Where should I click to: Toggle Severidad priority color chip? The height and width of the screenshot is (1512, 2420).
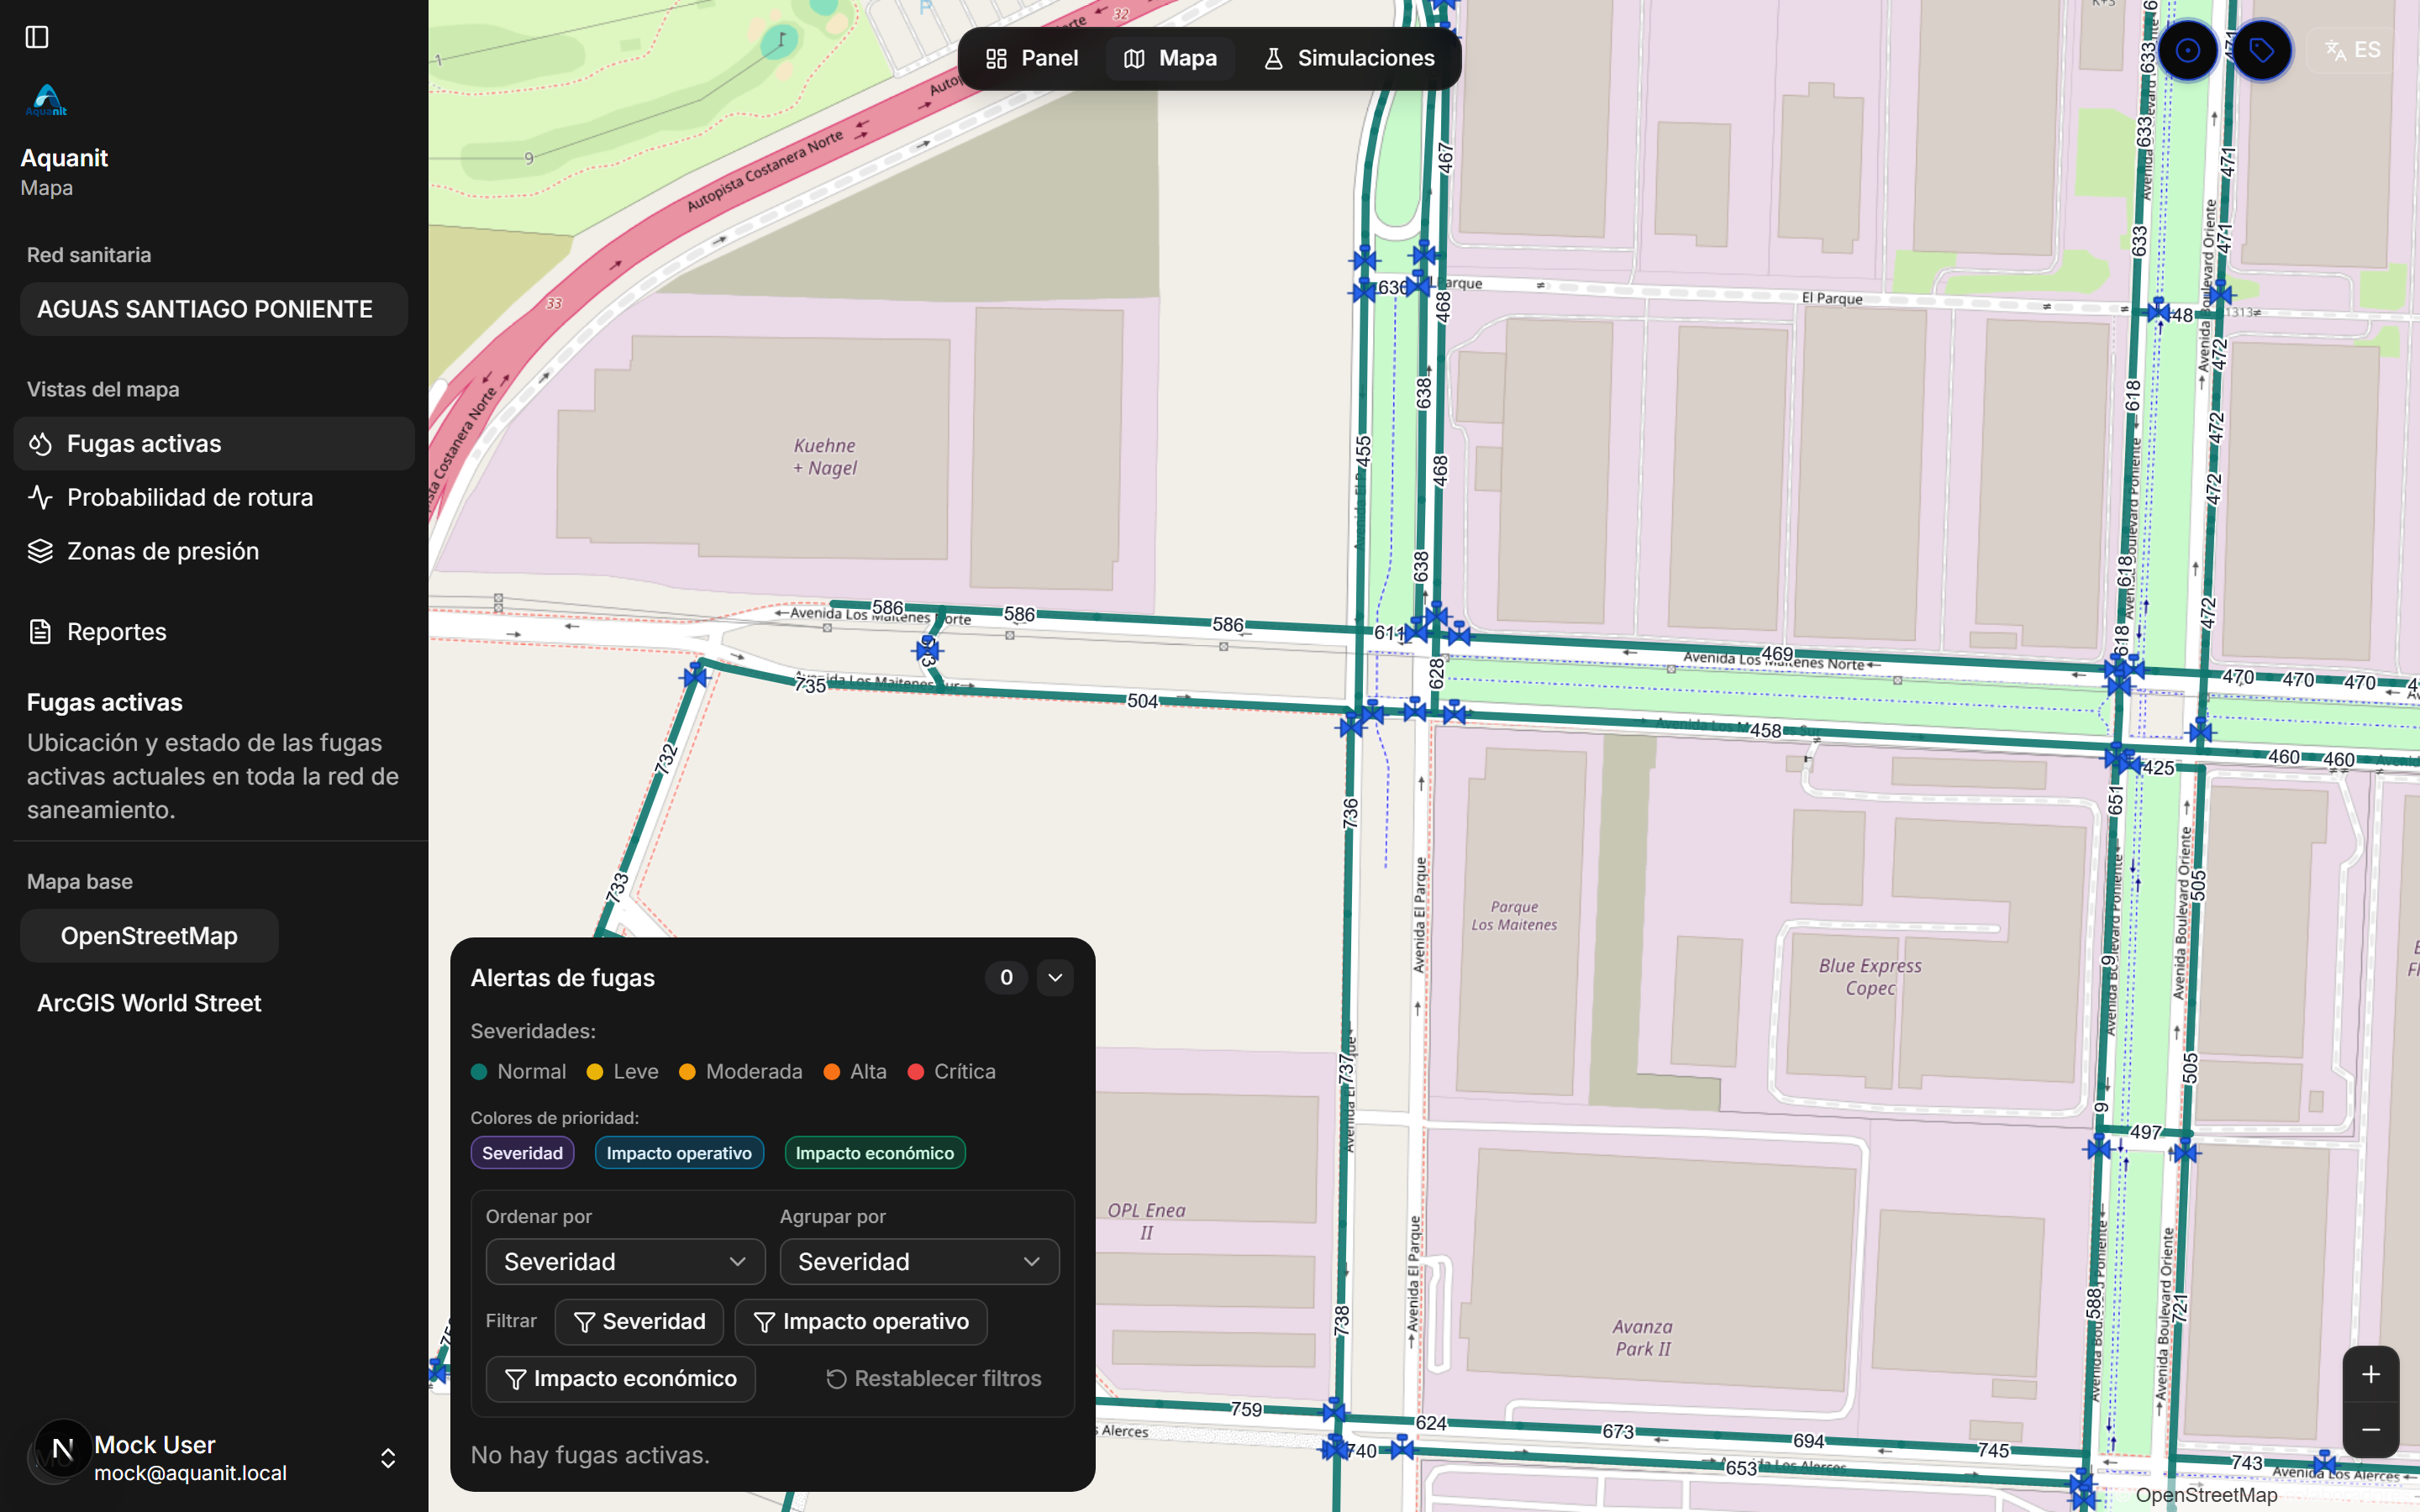tap(522, 1153)
